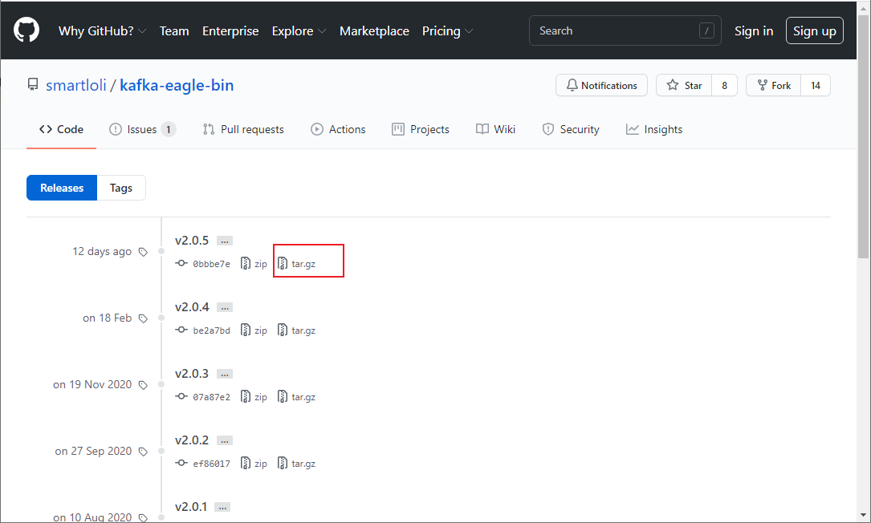Click the tag icon next to on 18 Feb

click(x=144, y=318)
